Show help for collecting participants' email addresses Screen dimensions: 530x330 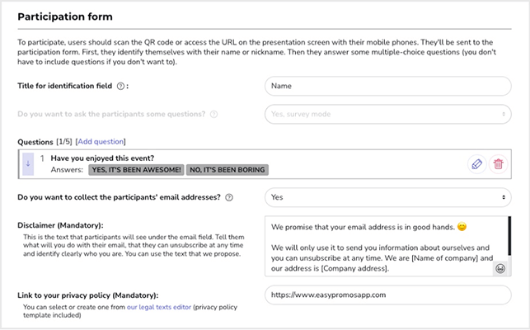pos(229,197)
